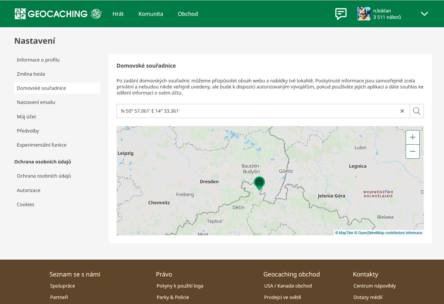Clear the home coordinates field
Screen dimensions: 444x304
click(x=402, y=111)
